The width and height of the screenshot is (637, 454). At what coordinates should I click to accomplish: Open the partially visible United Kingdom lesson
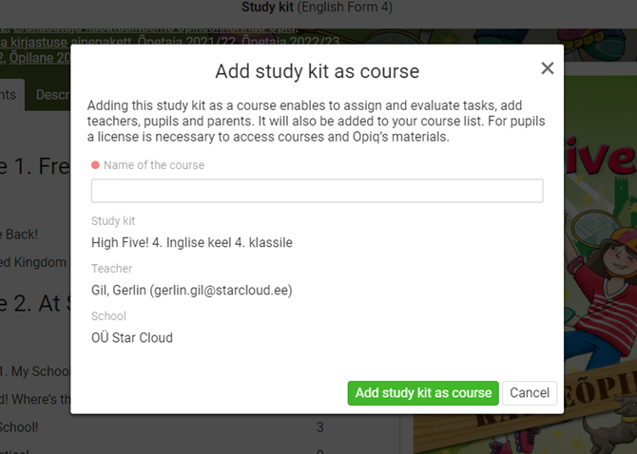point(34,262)
